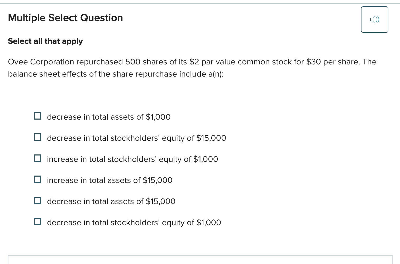Play the question's text-to-speech audio
Image resolution: width=400 pixels, height=264 pixels.
tap(374, 19)
